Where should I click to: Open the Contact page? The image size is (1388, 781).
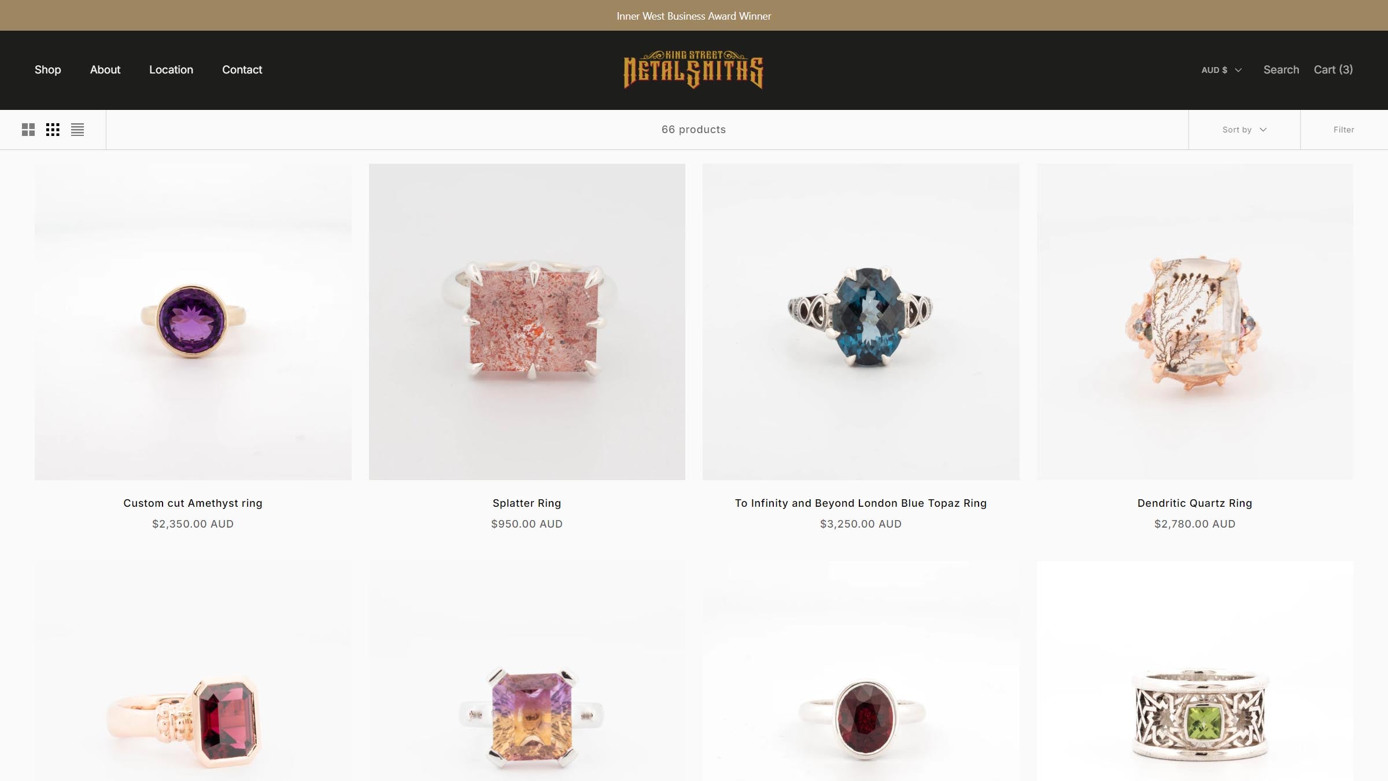point(242,69)
